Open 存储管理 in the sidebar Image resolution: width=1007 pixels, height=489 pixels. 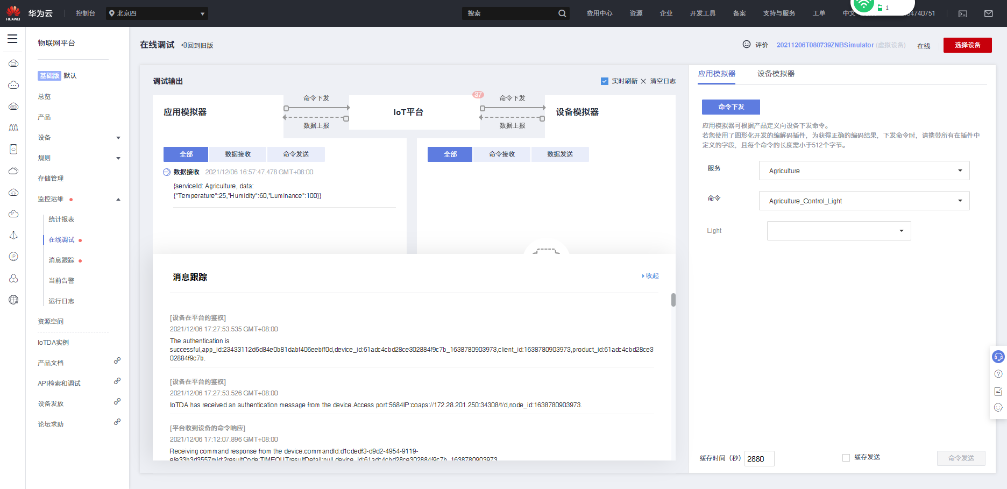[x=51, y=179]
